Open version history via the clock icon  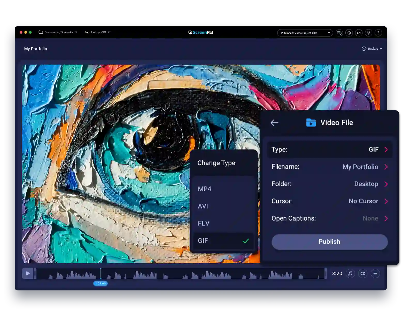[349, 33]
